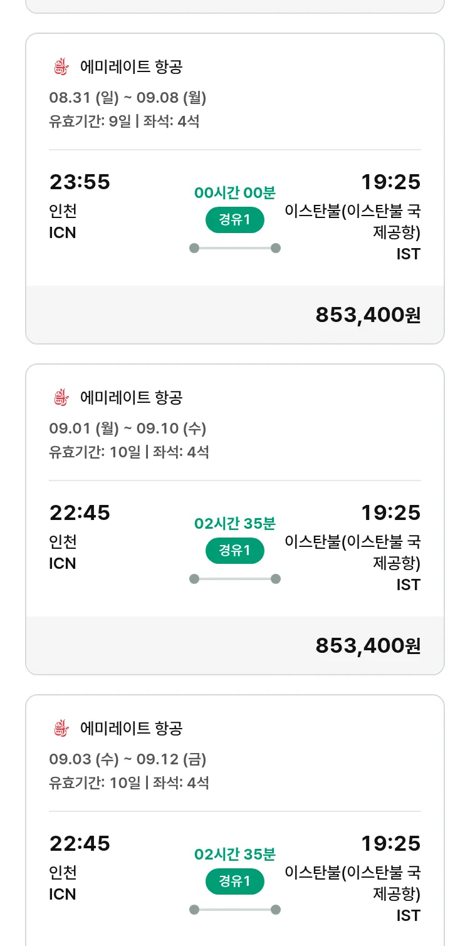Image resolution: width=470 pixels, height=946 pixels.
Task: Select the 853,400원 price on 09.01 card
Action: 368,646
